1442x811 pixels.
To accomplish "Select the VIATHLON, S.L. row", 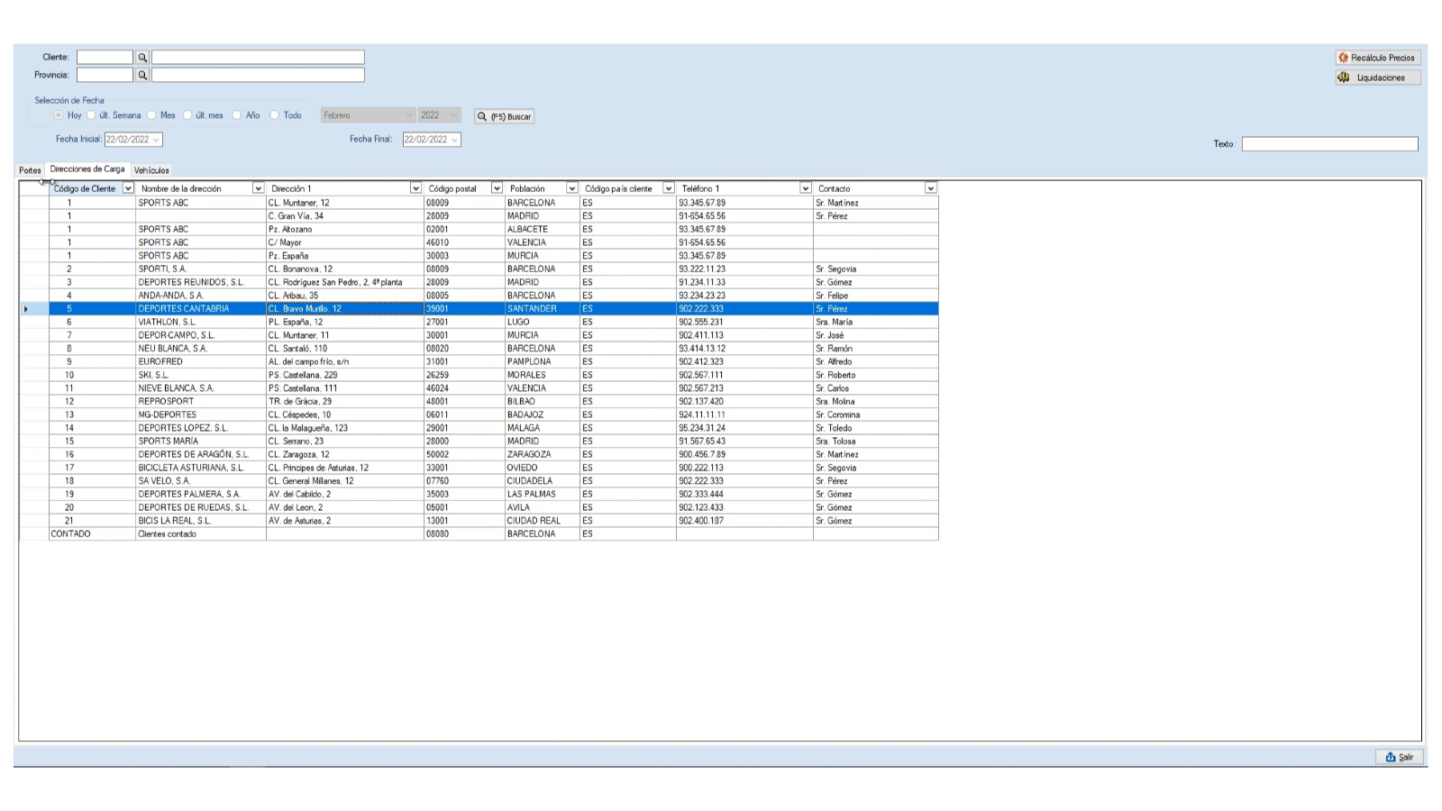I will (x=167, y=322).
